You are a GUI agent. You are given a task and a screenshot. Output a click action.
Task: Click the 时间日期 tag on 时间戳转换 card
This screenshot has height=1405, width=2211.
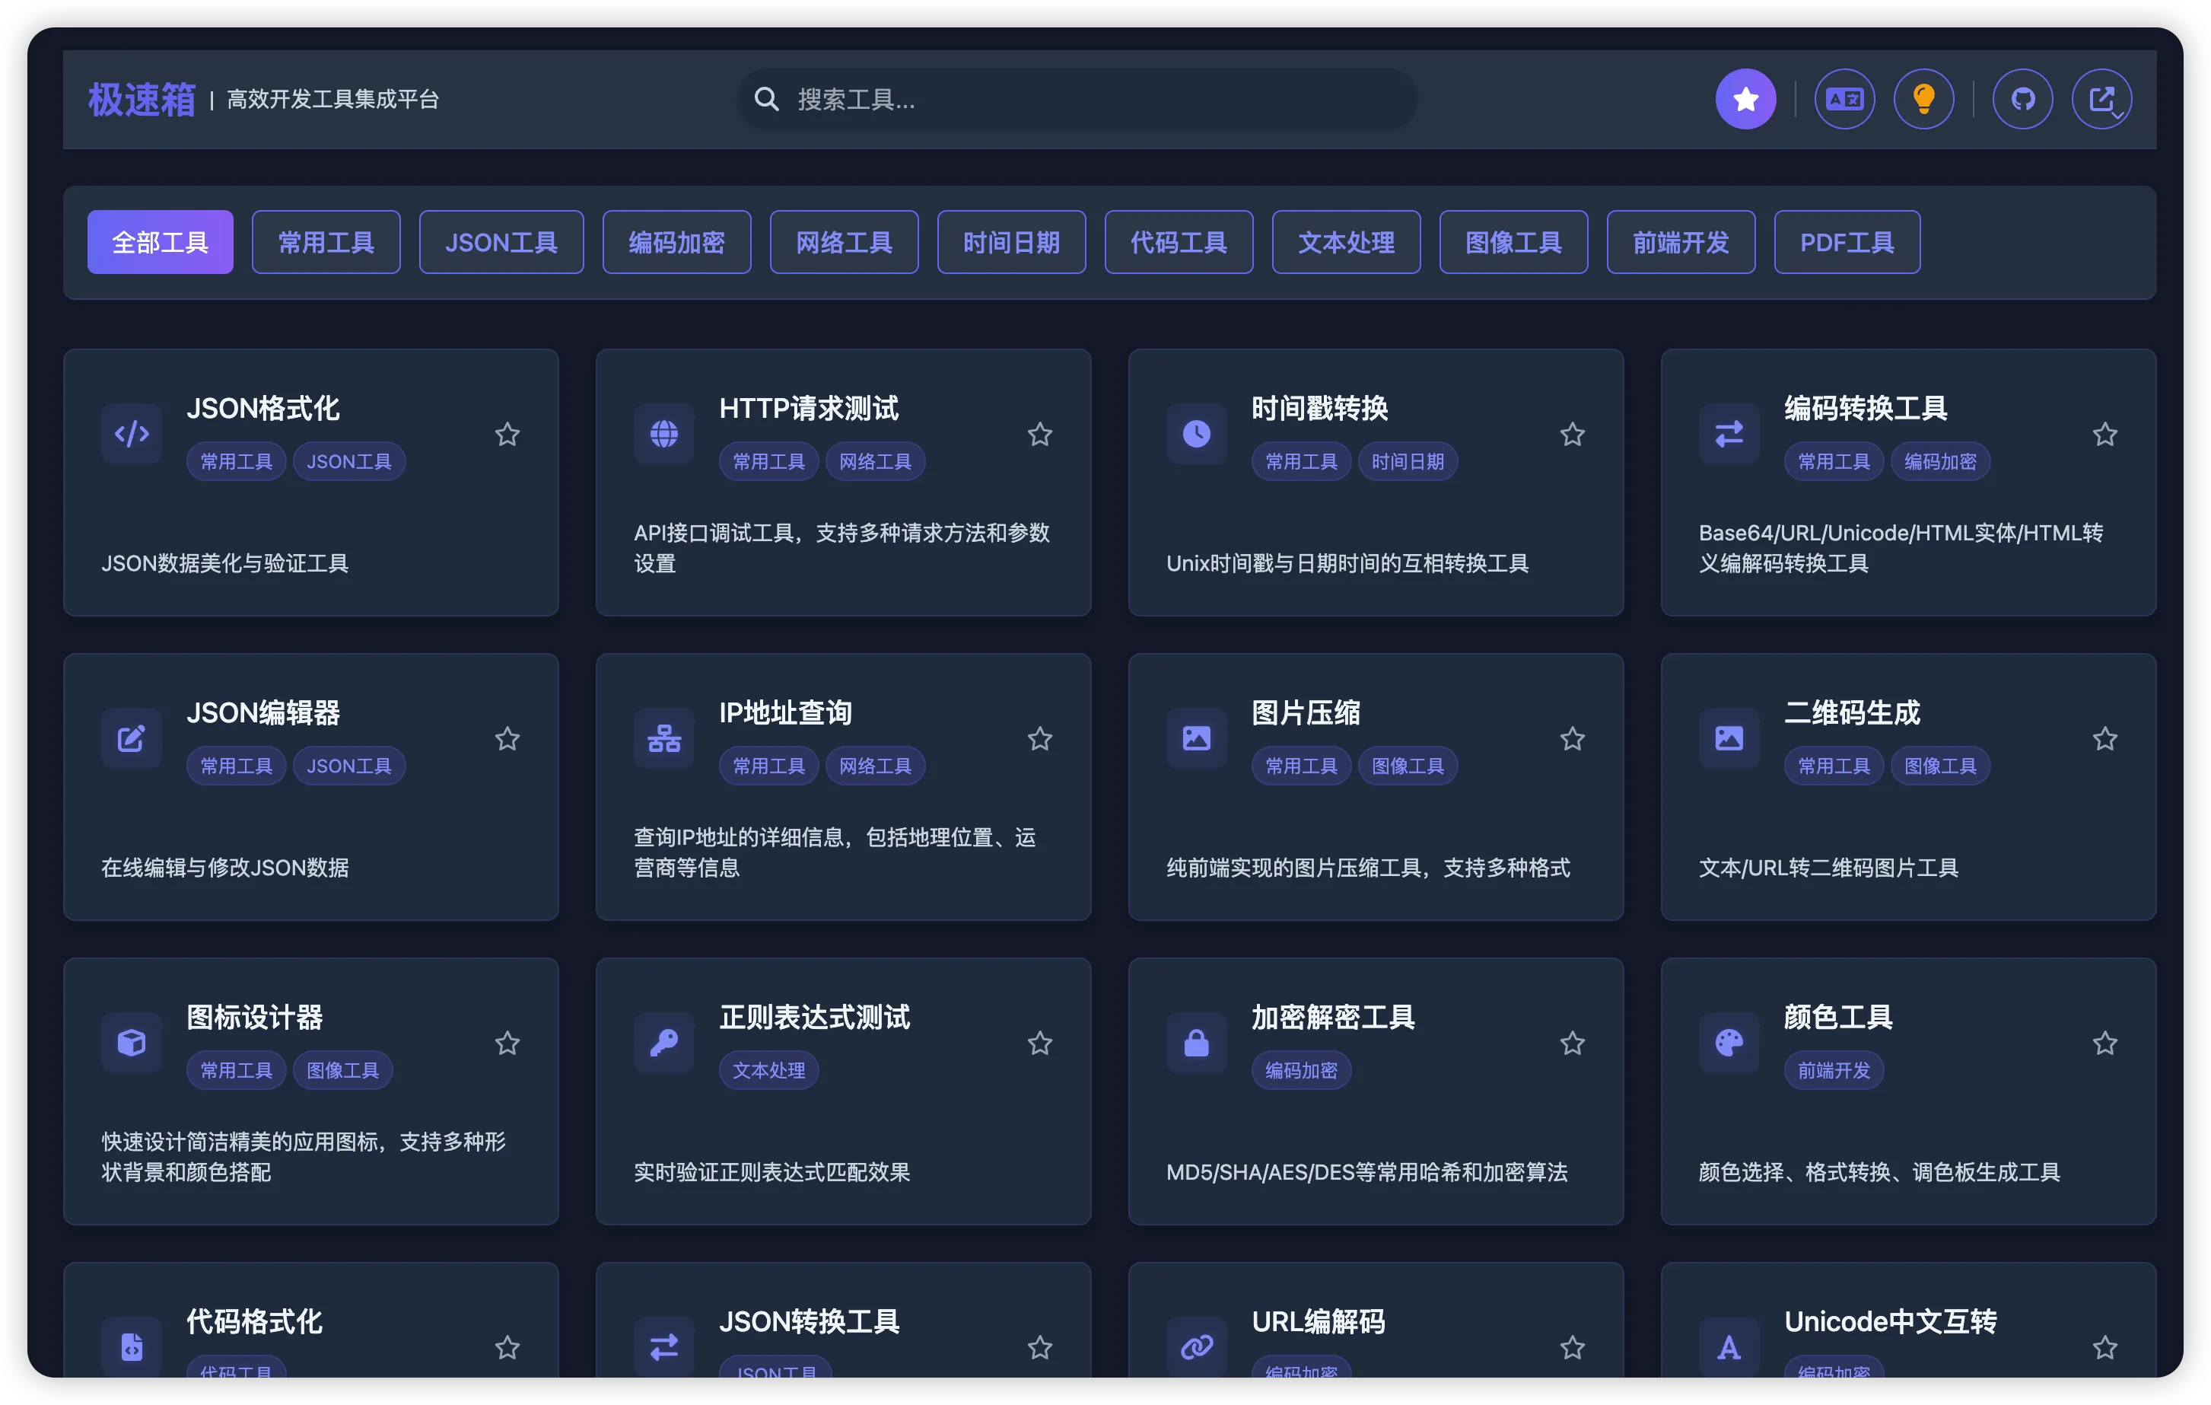[1408, 461]
